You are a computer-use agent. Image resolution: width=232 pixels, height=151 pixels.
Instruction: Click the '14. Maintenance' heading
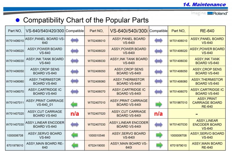(x=204, y=4)
